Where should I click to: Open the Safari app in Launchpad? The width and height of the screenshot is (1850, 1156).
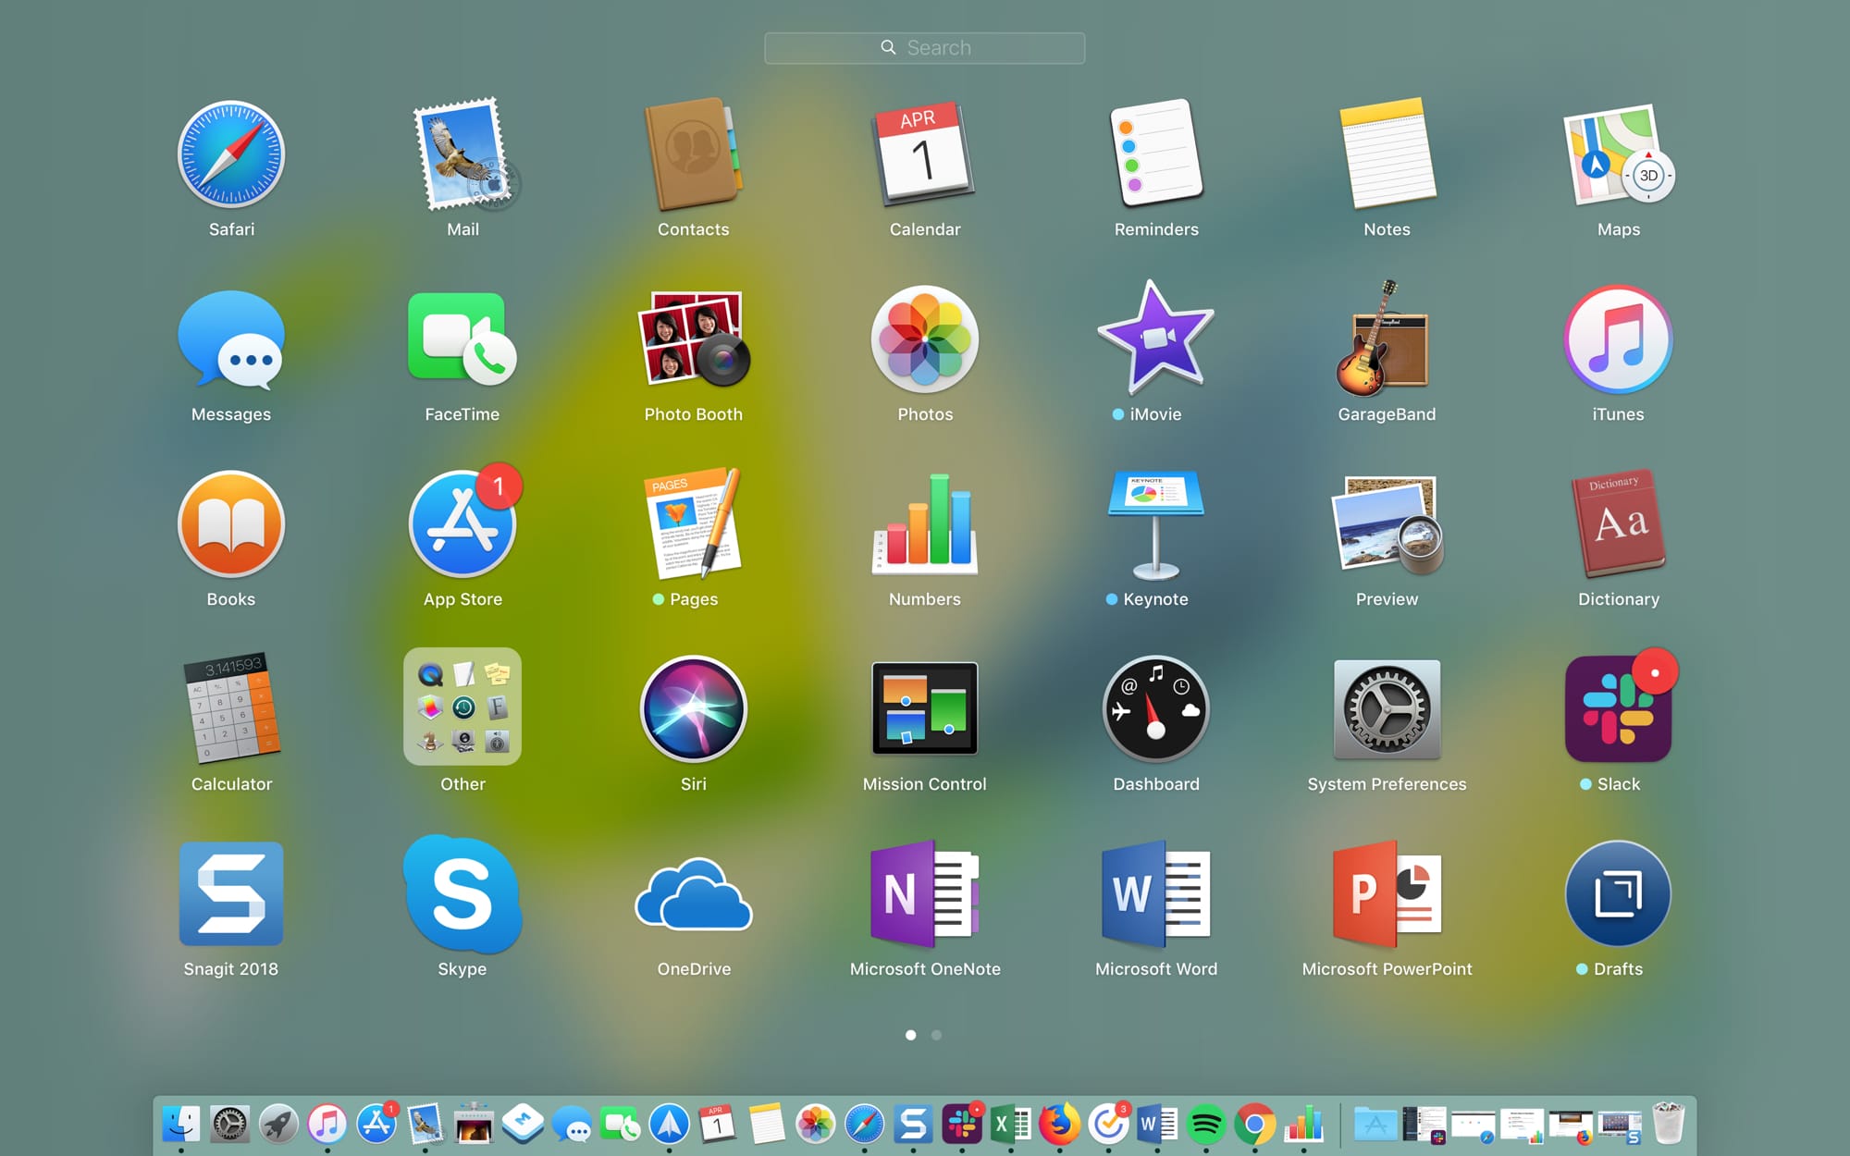coord(231,154)
